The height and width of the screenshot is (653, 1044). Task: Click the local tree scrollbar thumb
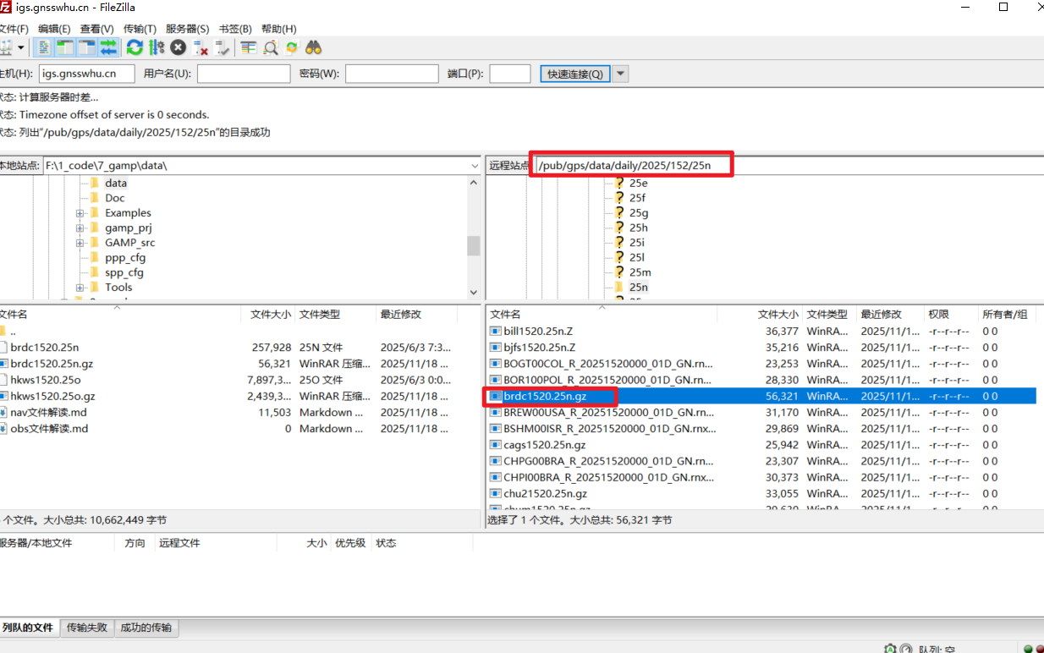(474, 245)
